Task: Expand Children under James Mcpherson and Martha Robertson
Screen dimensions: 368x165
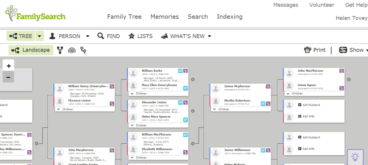Action: click(x=221, y=109)
